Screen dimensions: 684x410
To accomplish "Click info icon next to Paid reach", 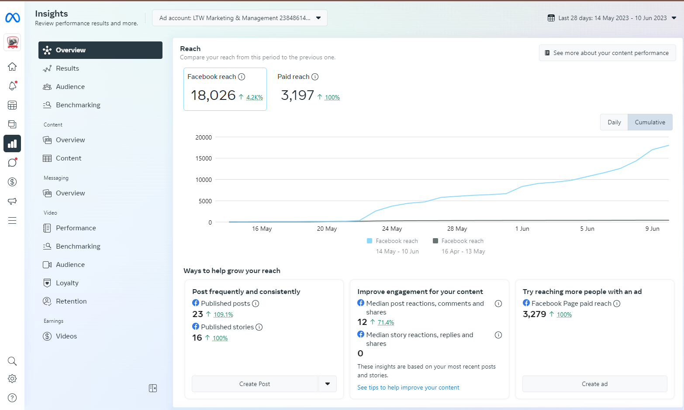I will 315,77.
